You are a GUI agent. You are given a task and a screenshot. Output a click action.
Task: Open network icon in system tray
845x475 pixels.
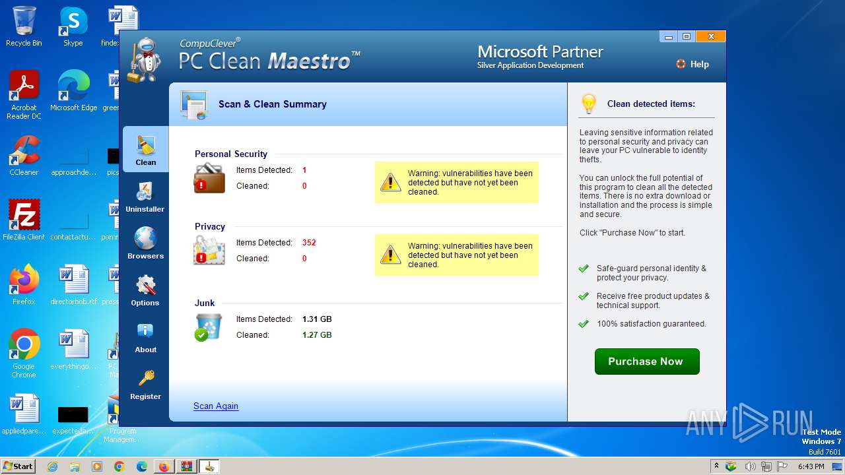[x=766, y=466]
